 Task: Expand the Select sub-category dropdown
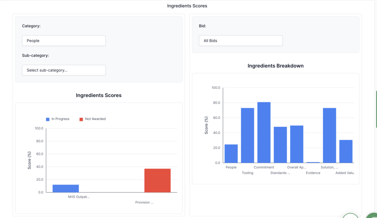click(64, 70)
